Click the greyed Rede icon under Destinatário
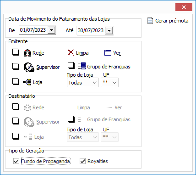Screen dimensions: 196x175 click(x=27, y=107)
